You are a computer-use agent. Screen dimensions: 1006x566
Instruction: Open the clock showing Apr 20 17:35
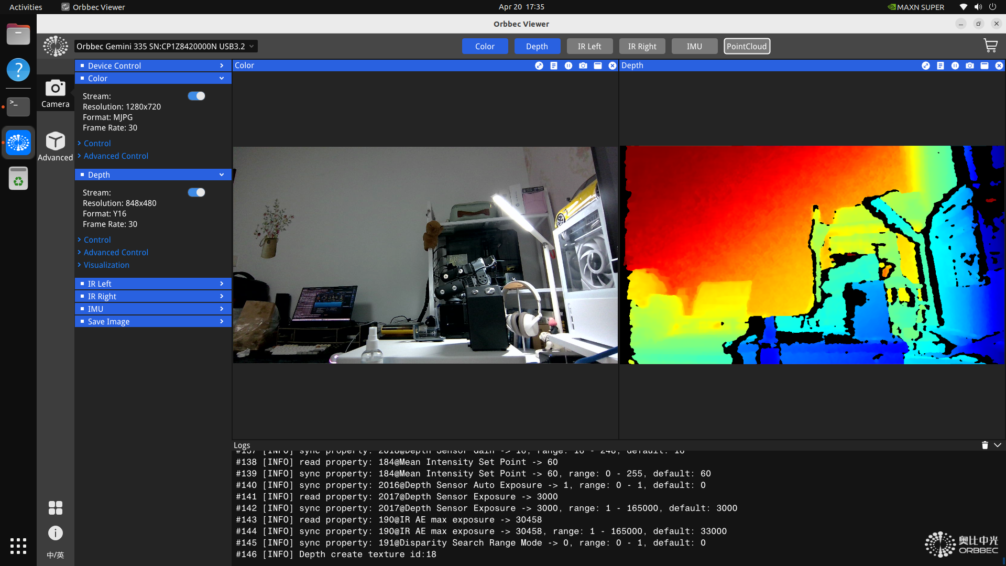click(x=521, y=7)
